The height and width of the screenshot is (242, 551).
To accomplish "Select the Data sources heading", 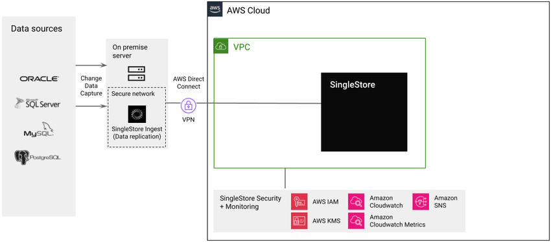I will (x=36, y=28).
